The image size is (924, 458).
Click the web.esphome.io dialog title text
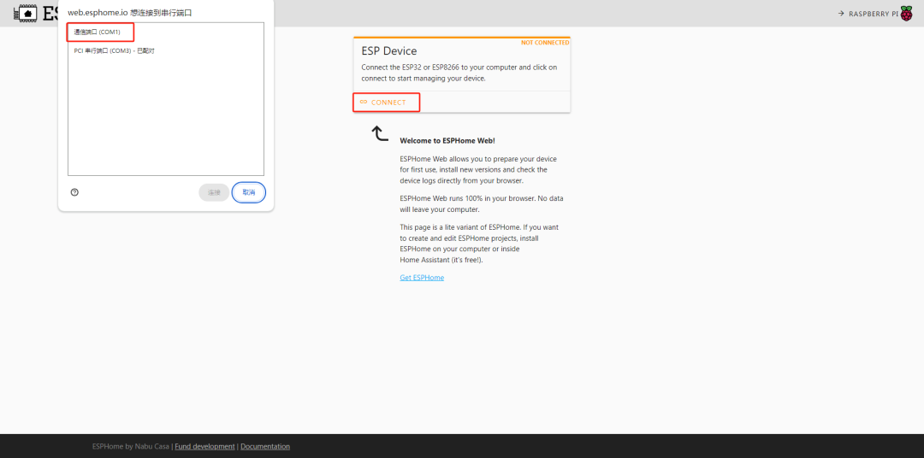click(x=130, y=12)
